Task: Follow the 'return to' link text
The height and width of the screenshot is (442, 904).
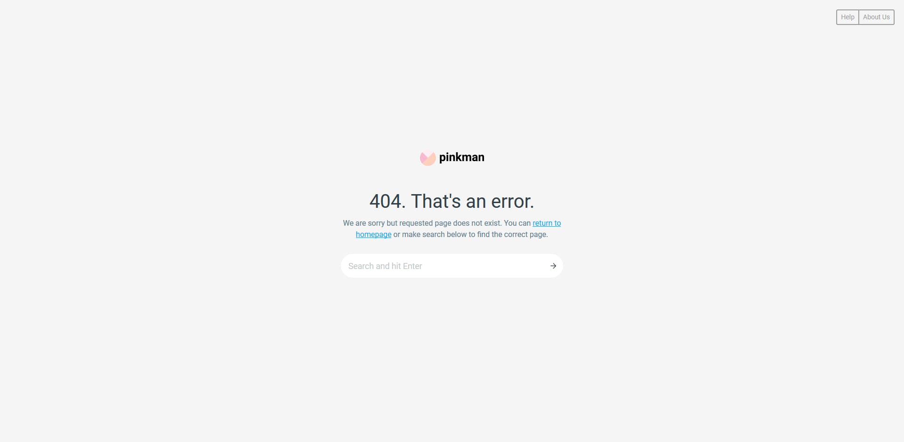Action: pyautogui.click(x=547, y=223)
